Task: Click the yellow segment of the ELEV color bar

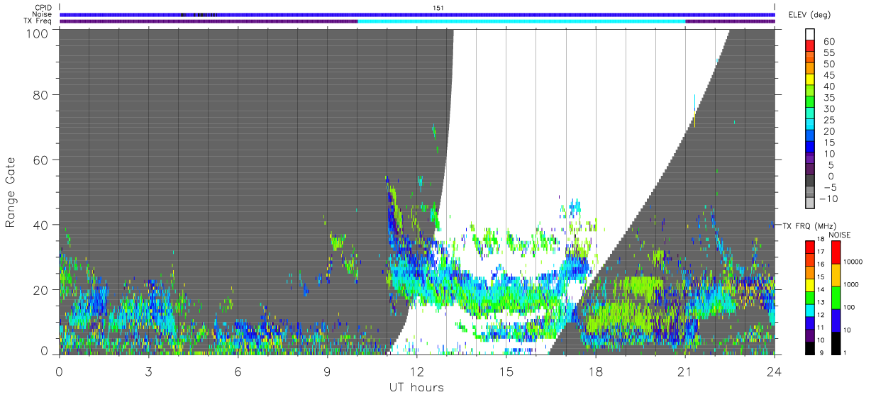Action: tap(810, 79)
